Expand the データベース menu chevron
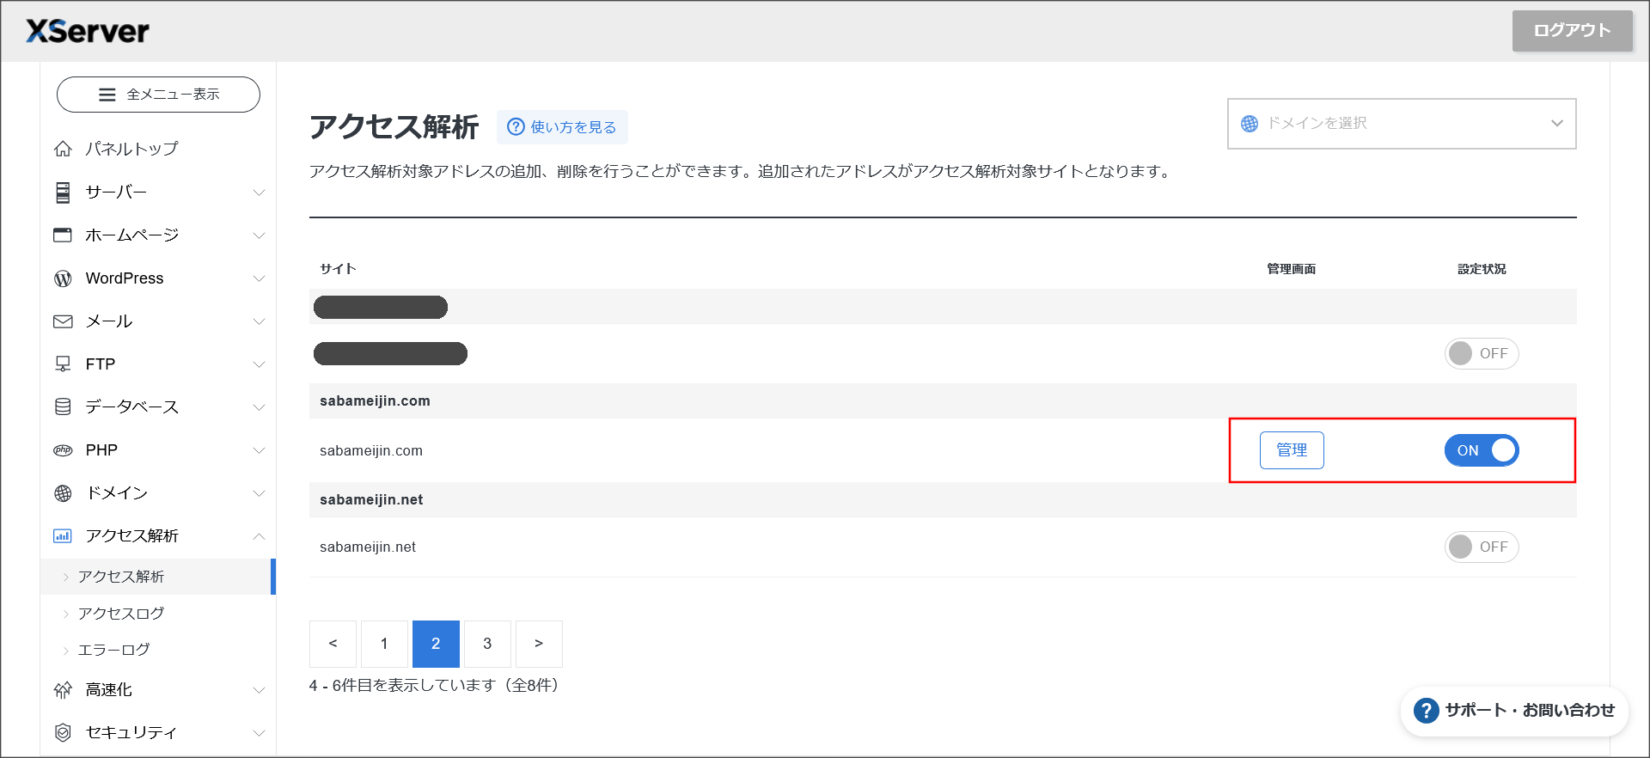This screenshot has width=1650, height=758. 259,407
